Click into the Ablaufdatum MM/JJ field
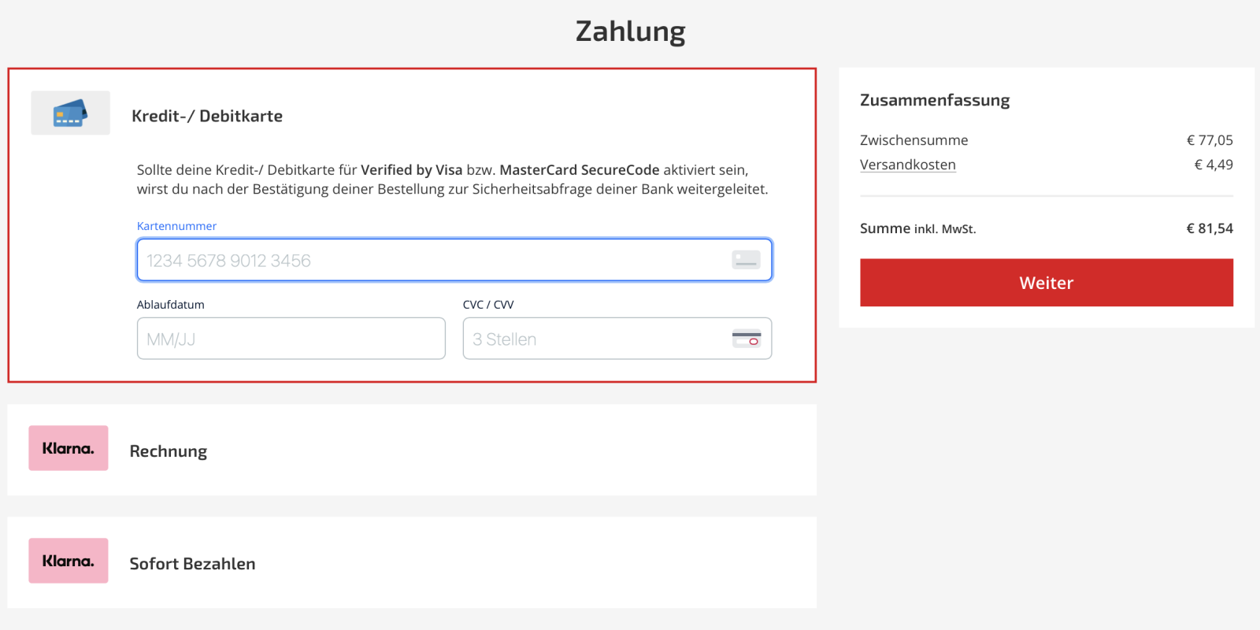The width and height of the screenshot is (1260, 630). [x=291, y=339]
